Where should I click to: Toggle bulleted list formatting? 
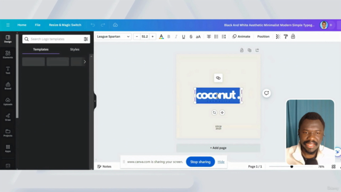216,37
